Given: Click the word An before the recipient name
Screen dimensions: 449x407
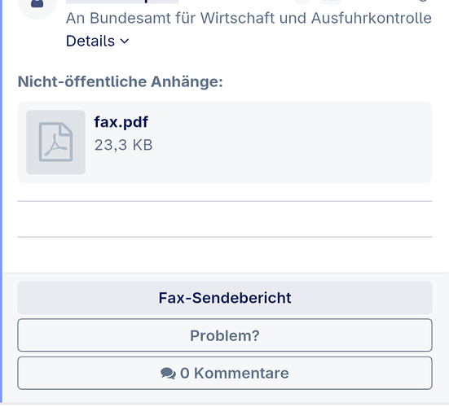Looking at the screenshot, I should coord(75,18).
